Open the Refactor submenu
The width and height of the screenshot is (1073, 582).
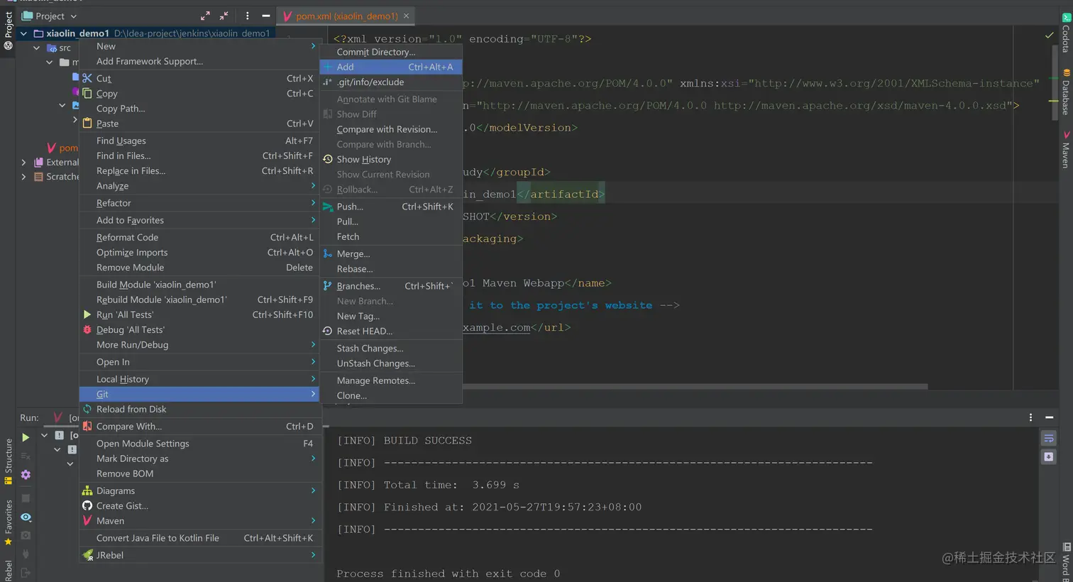199,203
